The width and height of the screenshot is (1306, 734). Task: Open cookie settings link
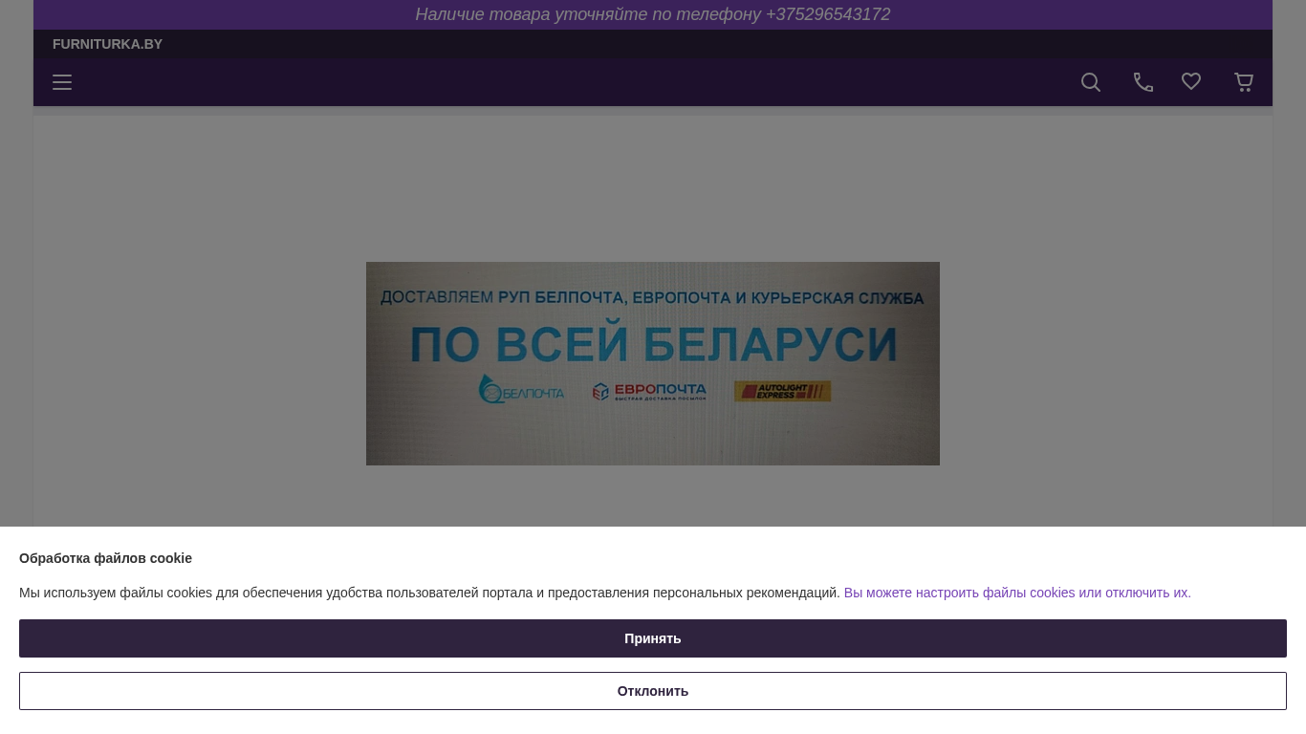tap(1017, 593)
